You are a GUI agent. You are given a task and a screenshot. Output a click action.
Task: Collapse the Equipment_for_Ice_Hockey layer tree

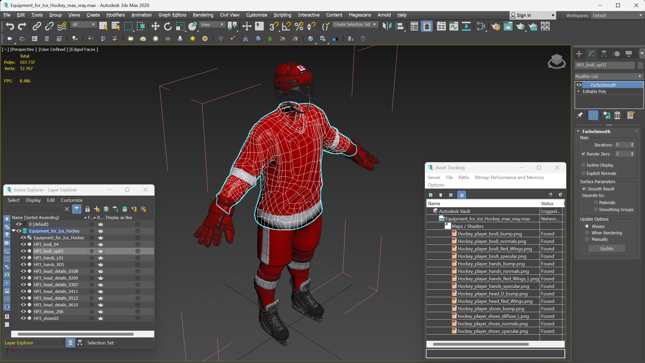[13, 231]
